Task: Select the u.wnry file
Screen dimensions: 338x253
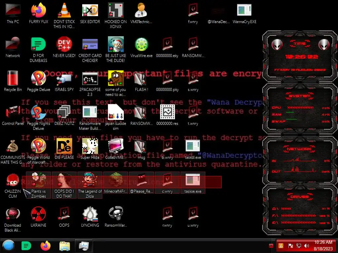Action: [x=193, y=217]
